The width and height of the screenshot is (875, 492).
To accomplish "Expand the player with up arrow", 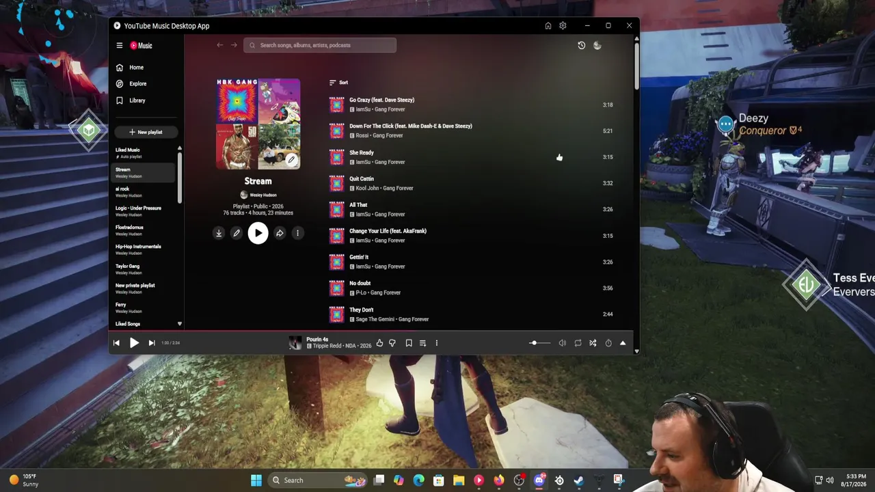I will pos(623,343).
